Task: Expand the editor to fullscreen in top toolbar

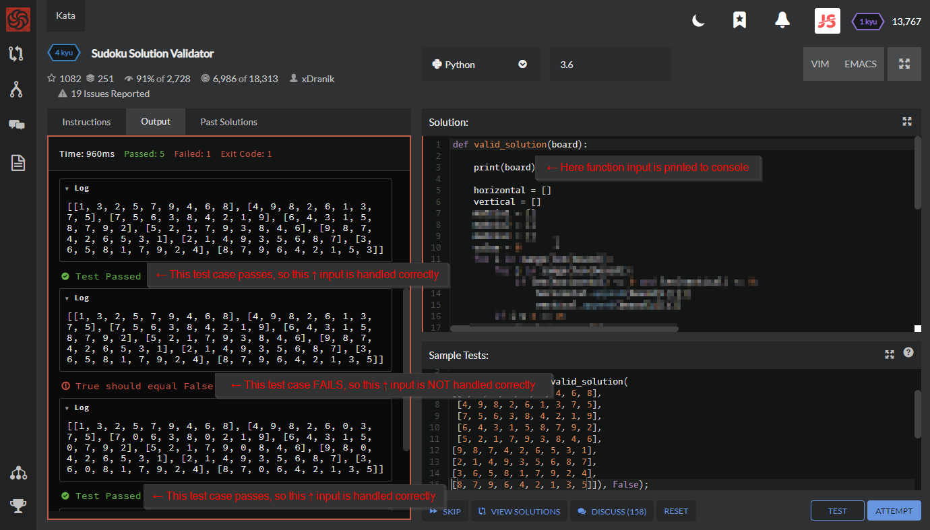Action: coord(904,64)
